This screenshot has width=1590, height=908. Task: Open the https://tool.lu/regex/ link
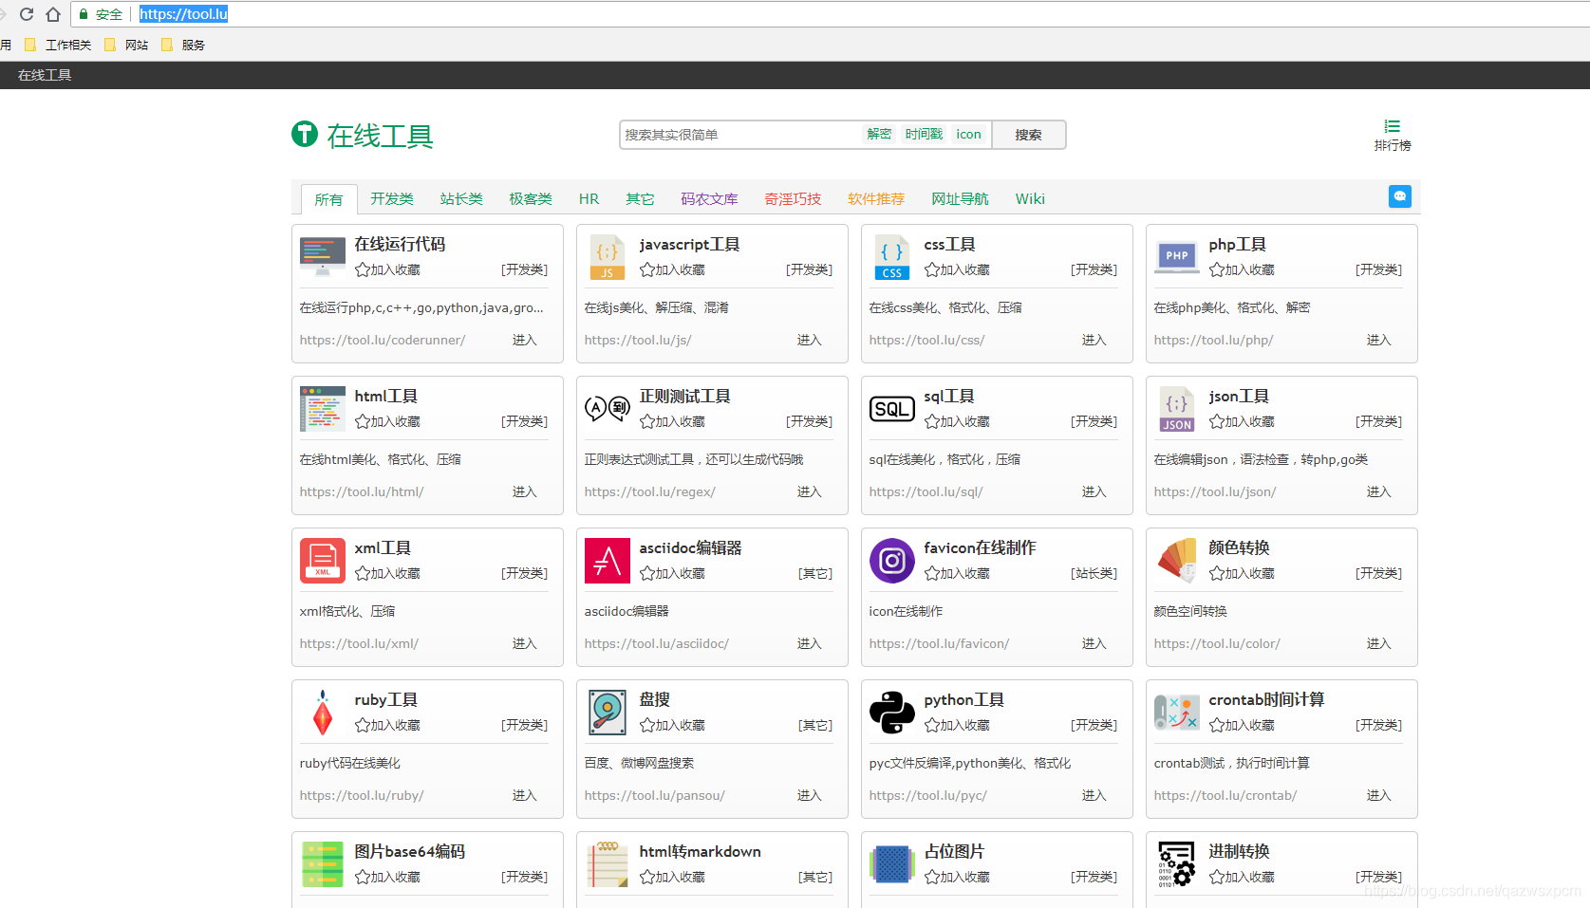tap(650, 491)
